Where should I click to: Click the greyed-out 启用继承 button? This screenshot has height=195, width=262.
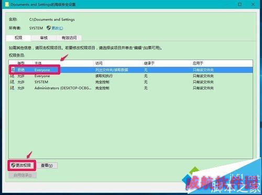pos(23,175)
